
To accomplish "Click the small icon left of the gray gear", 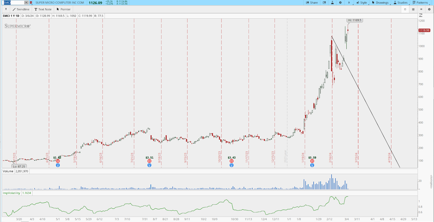I will coord(421,9).
